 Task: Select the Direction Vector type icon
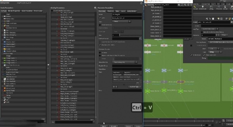click(x=5, y=28)
